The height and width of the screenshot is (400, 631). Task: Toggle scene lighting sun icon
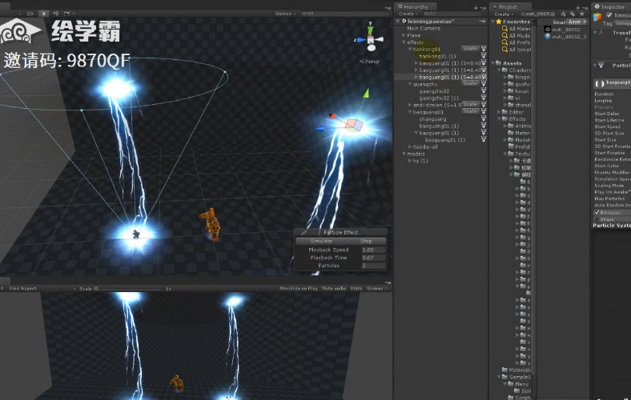pyautogui.click(x=44, y=14)
